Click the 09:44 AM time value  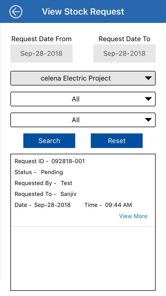click(x=118, y=205)
